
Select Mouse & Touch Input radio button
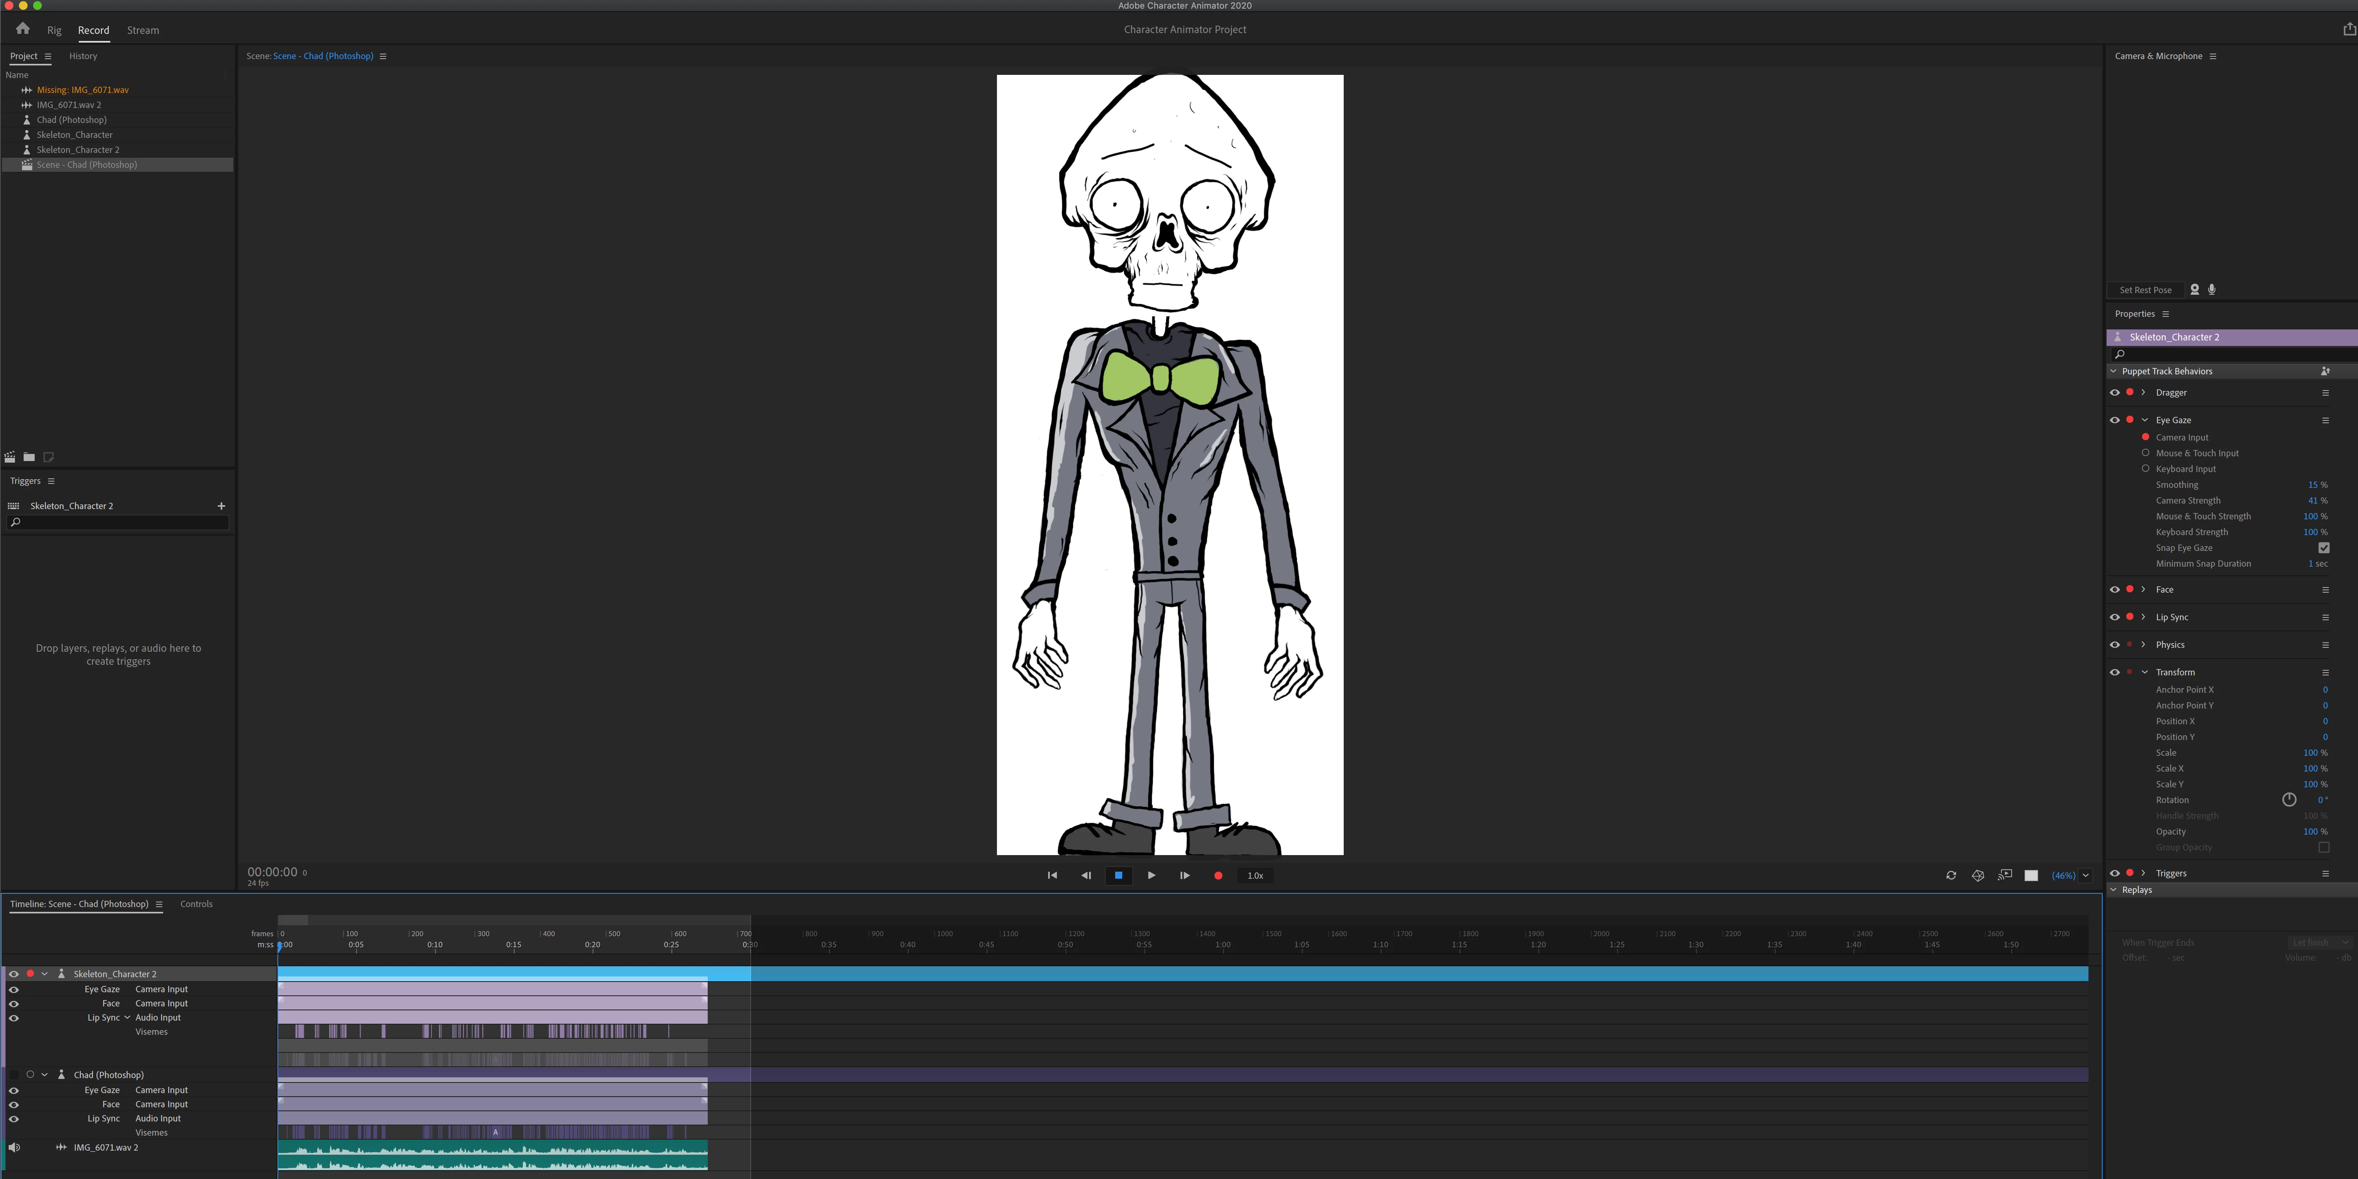pyautogui.click(x=2146, y=452)
